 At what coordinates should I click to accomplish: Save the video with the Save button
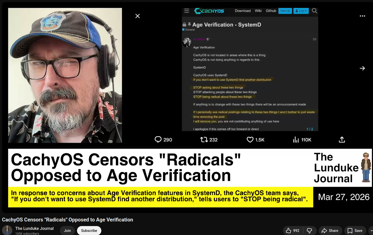pos(355,230)
